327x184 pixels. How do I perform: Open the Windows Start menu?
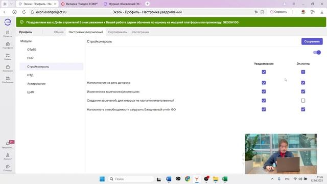click(102, 179)
